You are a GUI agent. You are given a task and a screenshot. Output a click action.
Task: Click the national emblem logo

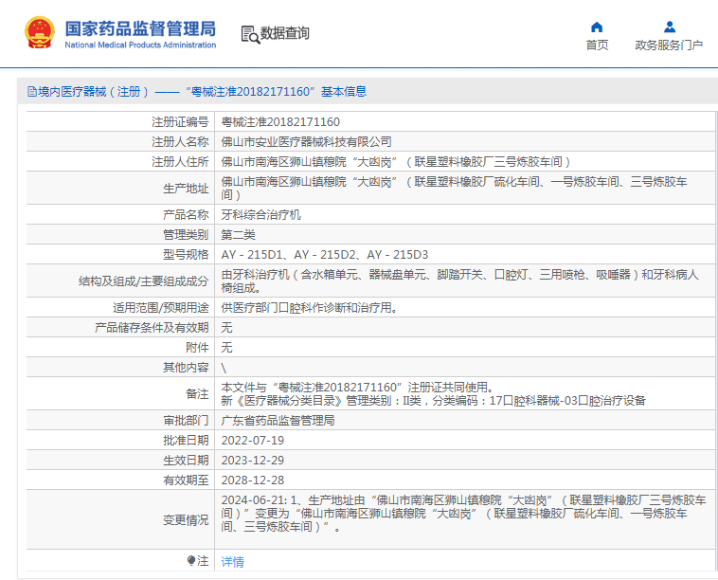[x=40, y=32]
